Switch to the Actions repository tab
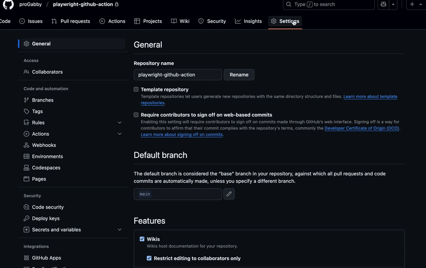The image size is (426, 268). pos(112,21)
